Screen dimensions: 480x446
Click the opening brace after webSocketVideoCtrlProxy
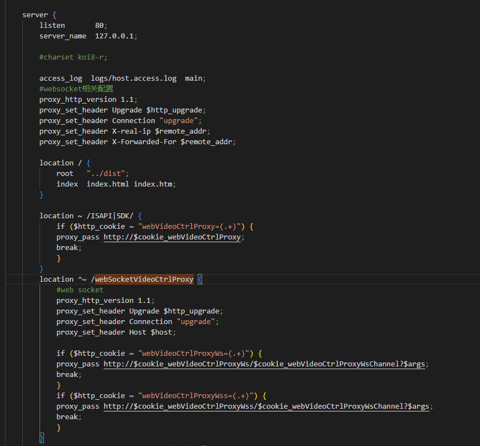click(200, 280)
